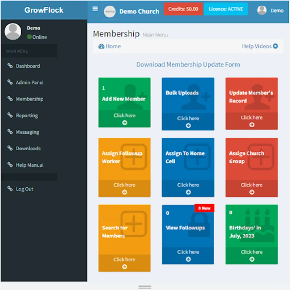Select Log Out in sidebar

(24, 189)
